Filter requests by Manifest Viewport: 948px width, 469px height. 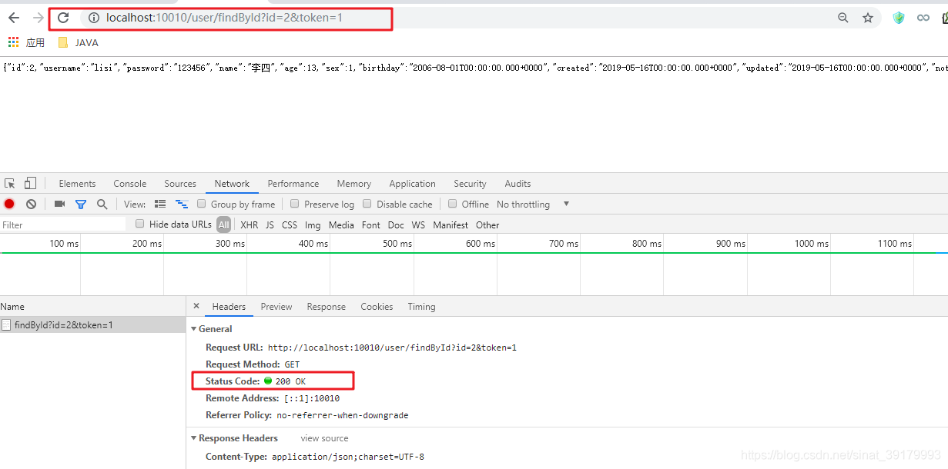451,225
